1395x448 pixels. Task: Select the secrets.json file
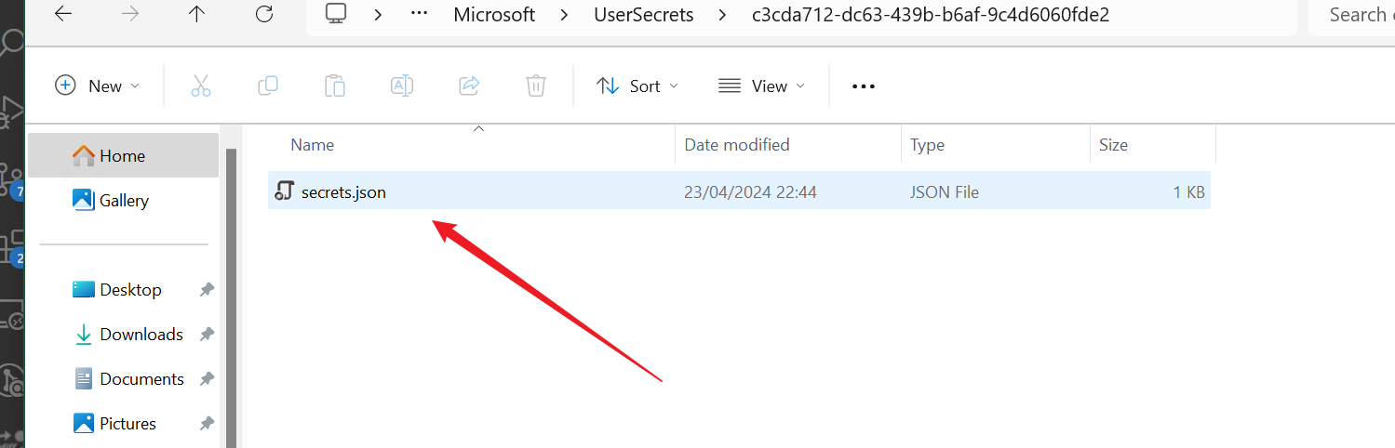coord(343,192)
